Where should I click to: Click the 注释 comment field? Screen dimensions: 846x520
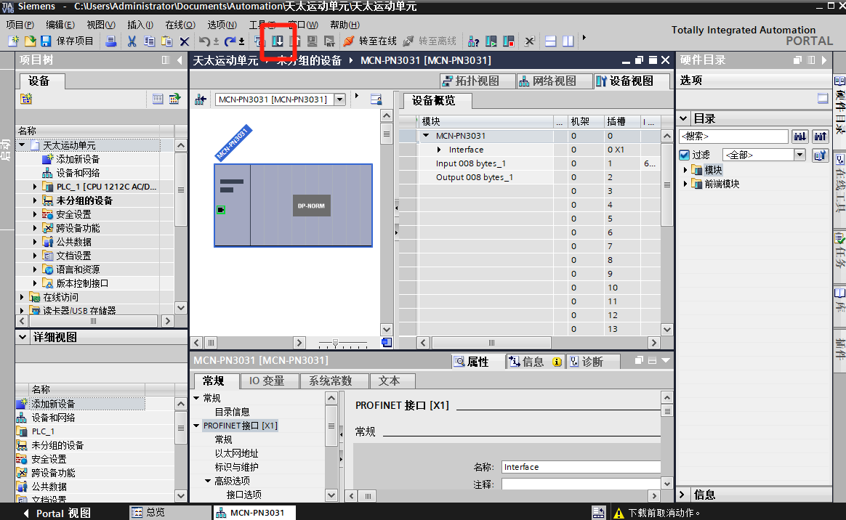(x=581, y=484)
